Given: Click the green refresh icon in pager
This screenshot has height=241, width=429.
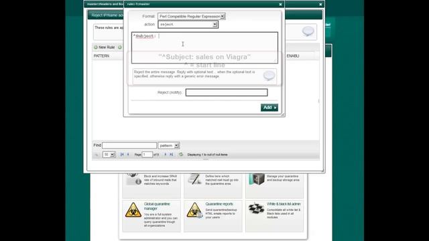Looking at the screenshot, I should coord(181,155).
